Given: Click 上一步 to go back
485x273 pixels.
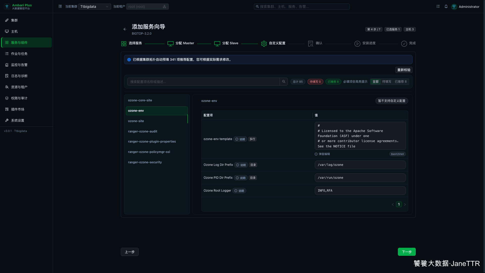Looking at the screenshot, I should point(130,252).
